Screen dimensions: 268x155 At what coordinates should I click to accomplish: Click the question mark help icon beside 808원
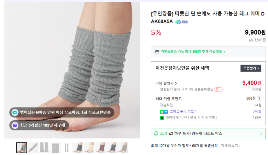[x=259, y=98]
